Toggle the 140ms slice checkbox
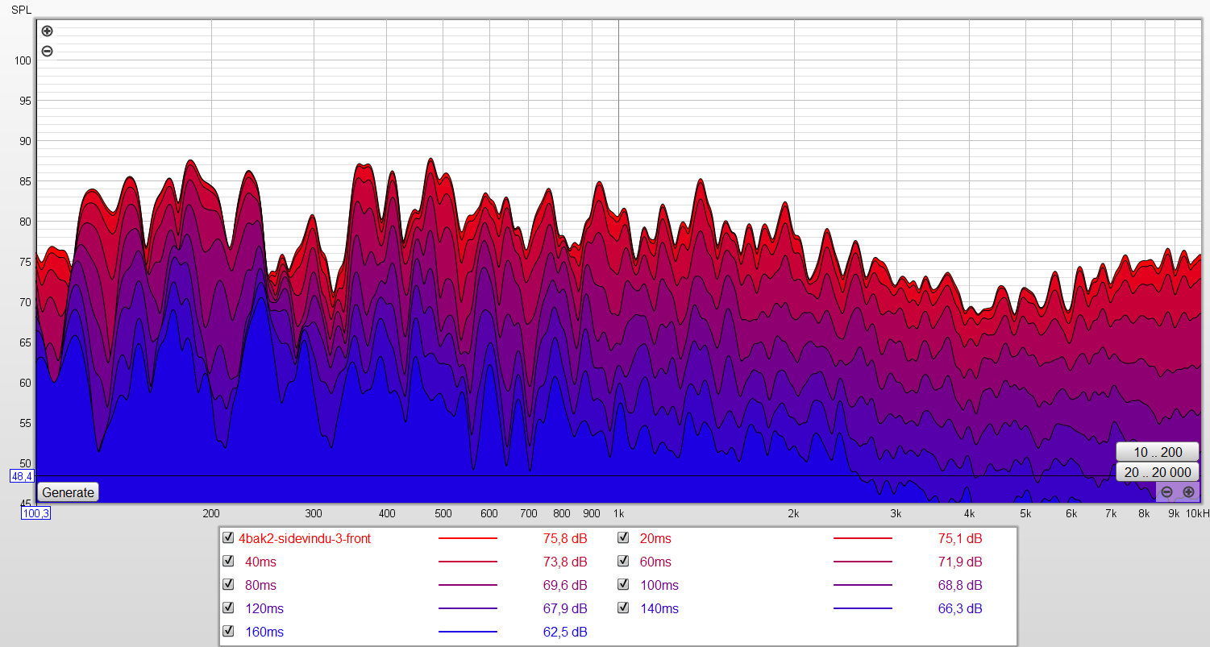Screen dimensions: 1210x647 pyautogui.click(x=623, y=608)
